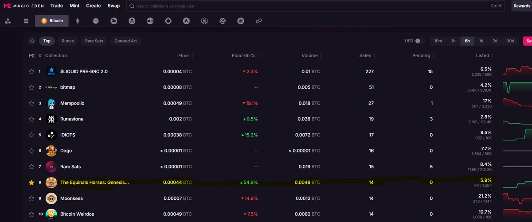The width and height of the screenshot is (532, 222).
Task: Set time range to 1d
Action: (481, 41)
